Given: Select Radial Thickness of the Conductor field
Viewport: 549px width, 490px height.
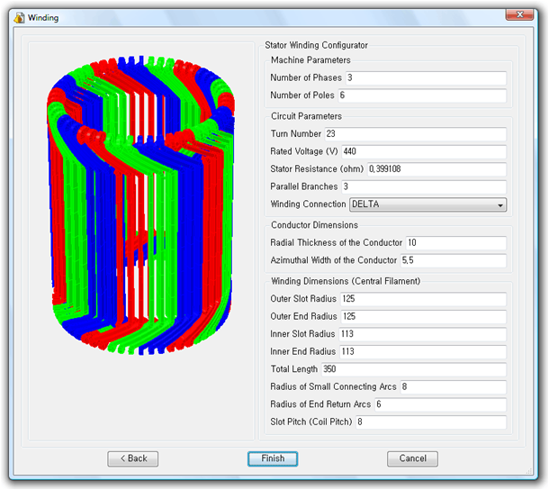Looking at the screenshot, I should [454, 243].
